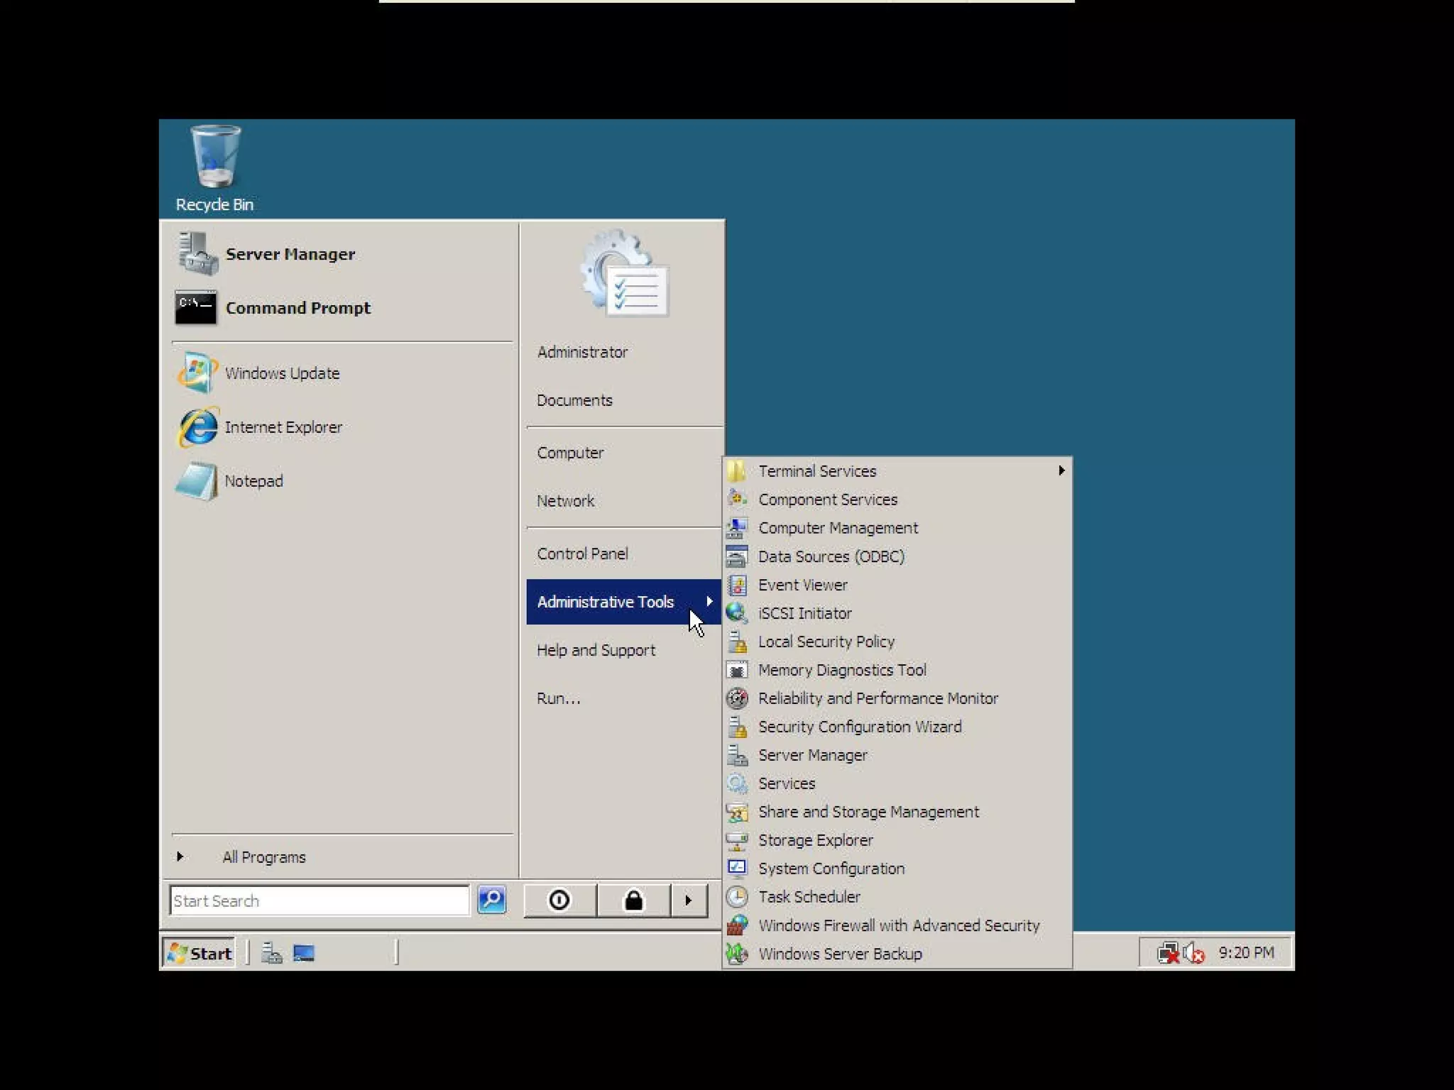Open Server Manager pinned icon
Screen dimensions: 1454x1090
pyautogui.click(x=197, y=254)
